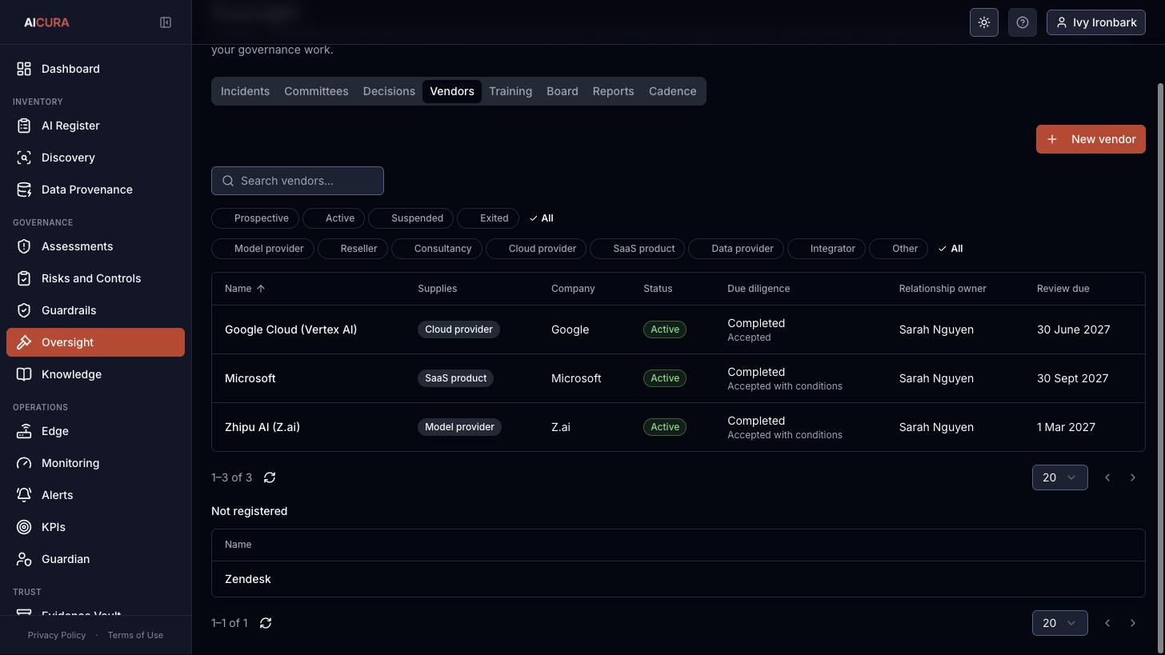Screen dimensions: 1165x655
Task: Open the Terms of Use link
Action: click(135, 635)
